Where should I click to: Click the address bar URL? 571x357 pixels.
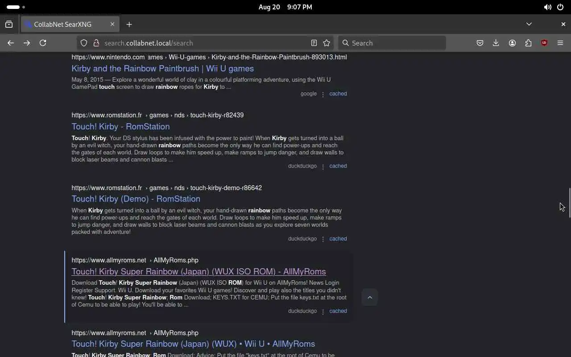coord(149,43)
